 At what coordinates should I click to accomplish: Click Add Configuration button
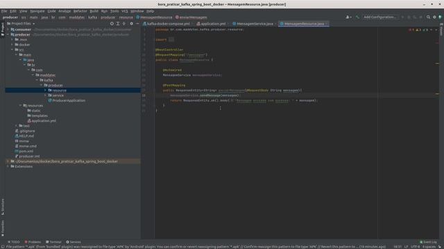[379, 17]
